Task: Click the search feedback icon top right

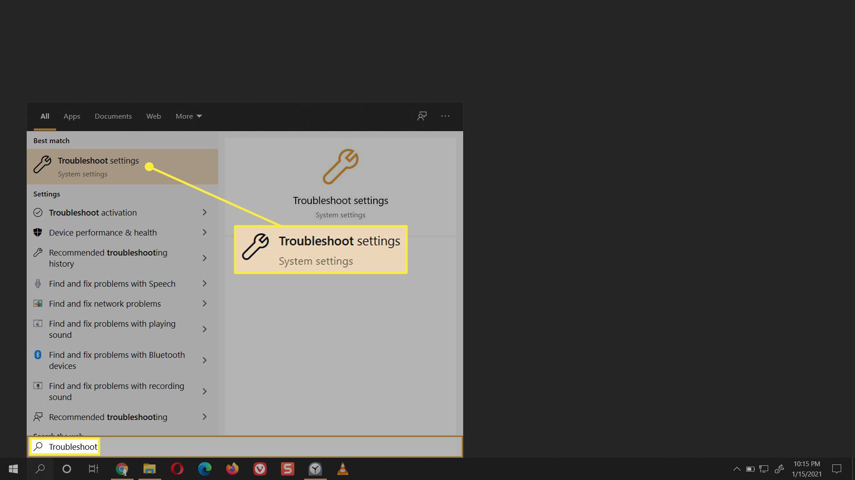Action: click(422, 116)
